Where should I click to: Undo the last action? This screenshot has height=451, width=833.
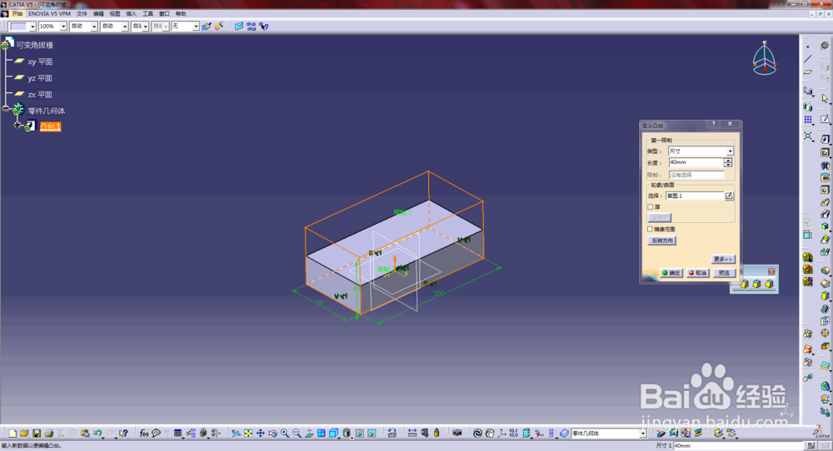97,434
